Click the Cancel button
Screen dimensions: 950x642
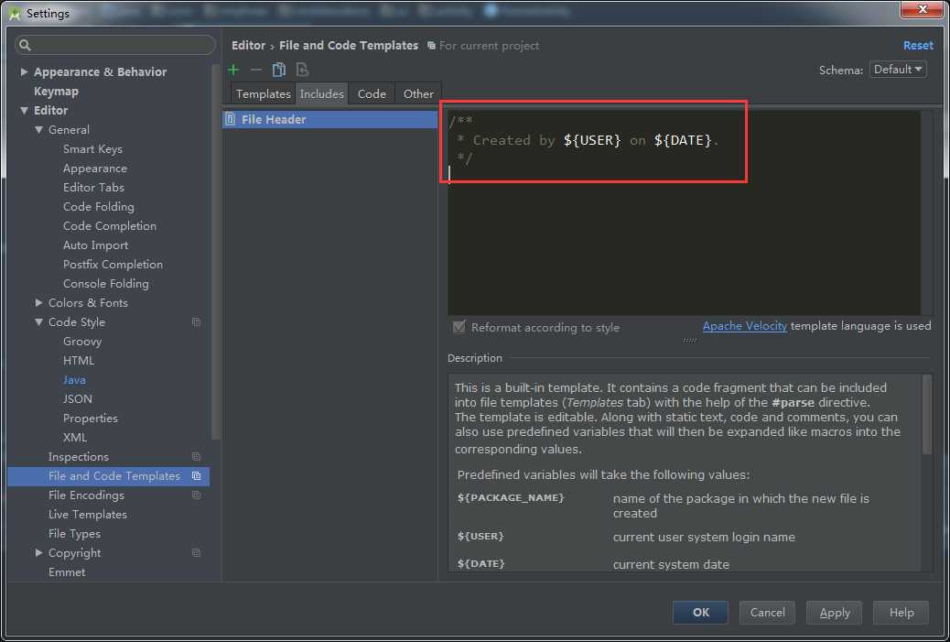(x=767, y=613)
